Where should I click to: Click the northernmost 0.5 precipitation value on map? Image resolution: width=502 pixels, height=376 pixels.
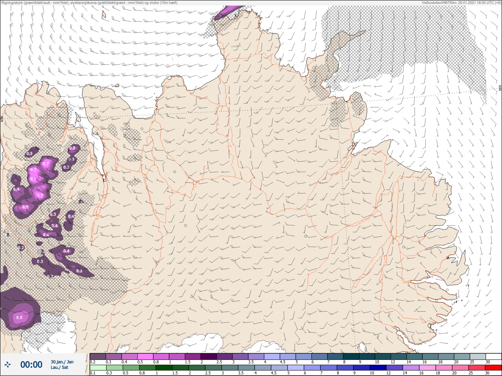click(72, 148)
